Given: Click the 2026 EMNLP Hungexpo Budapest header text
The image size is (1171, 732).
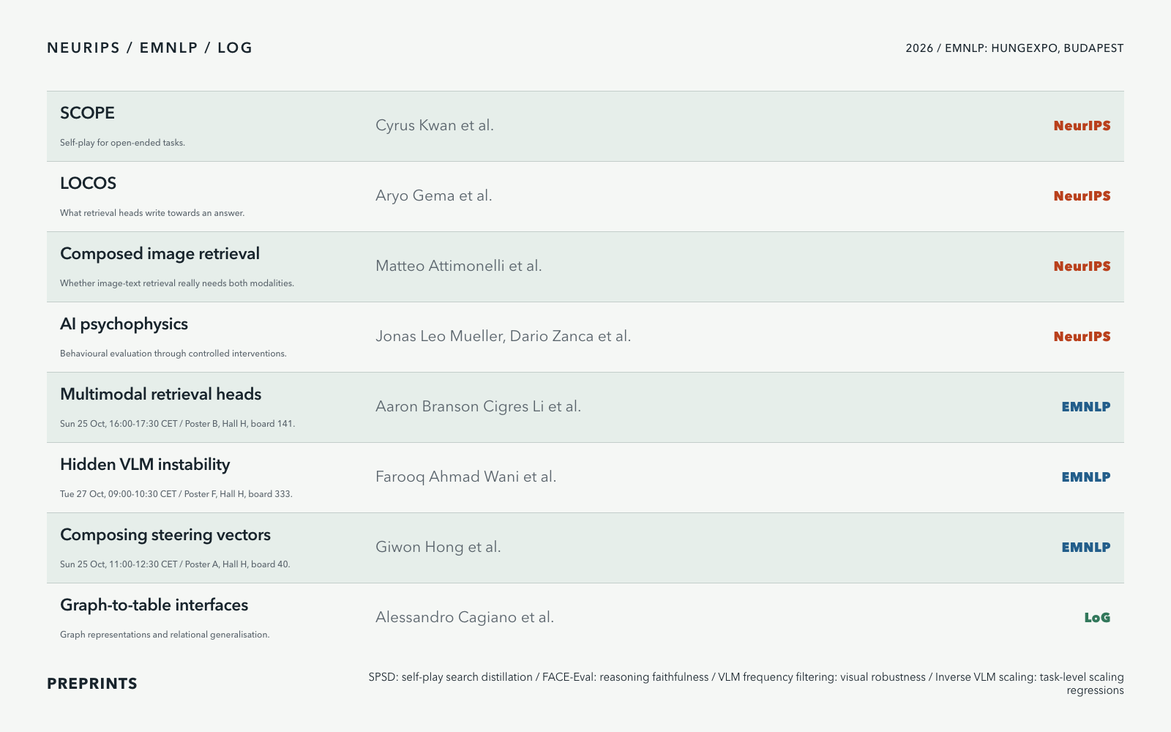Looking at the screenshot, I should (1014, 48).
